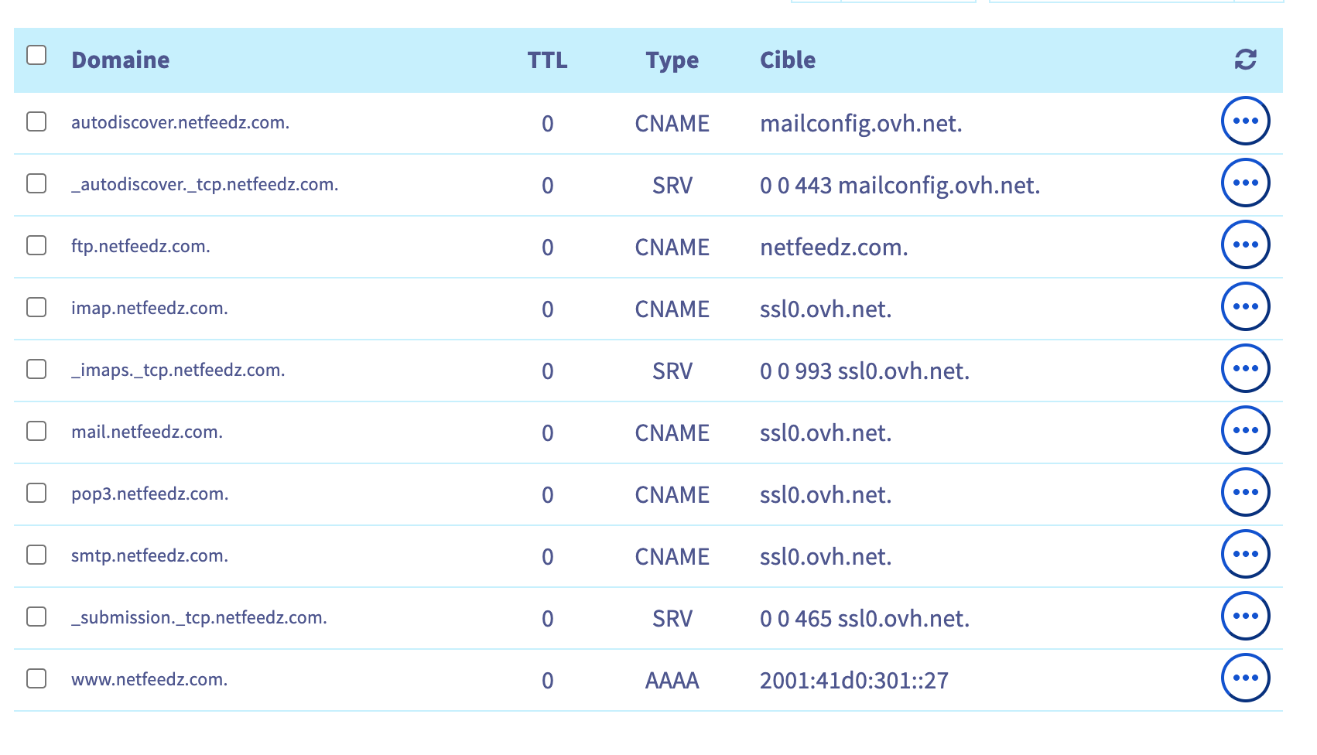Click the refresh icon in table header

point(1245,60)
